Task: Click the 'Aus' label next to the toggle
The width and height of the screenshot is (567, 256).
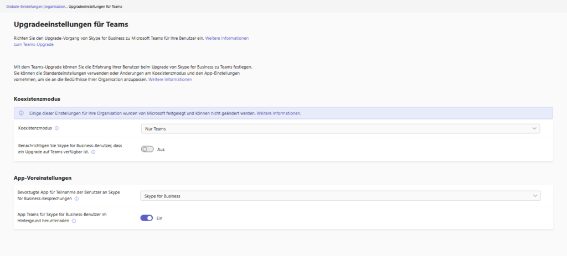Action: click(x=161, y=149)
